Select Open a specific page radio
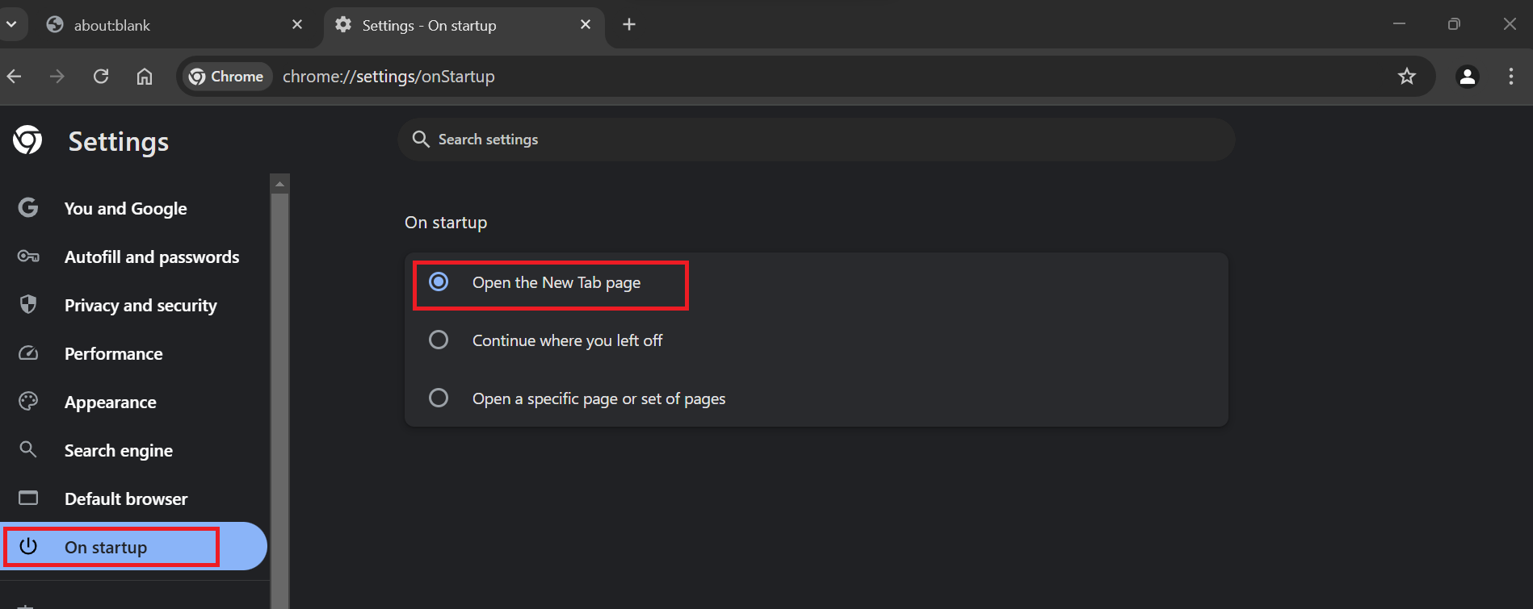The height and width of the screenshot is (609, 1533). [x=439, y=398]
